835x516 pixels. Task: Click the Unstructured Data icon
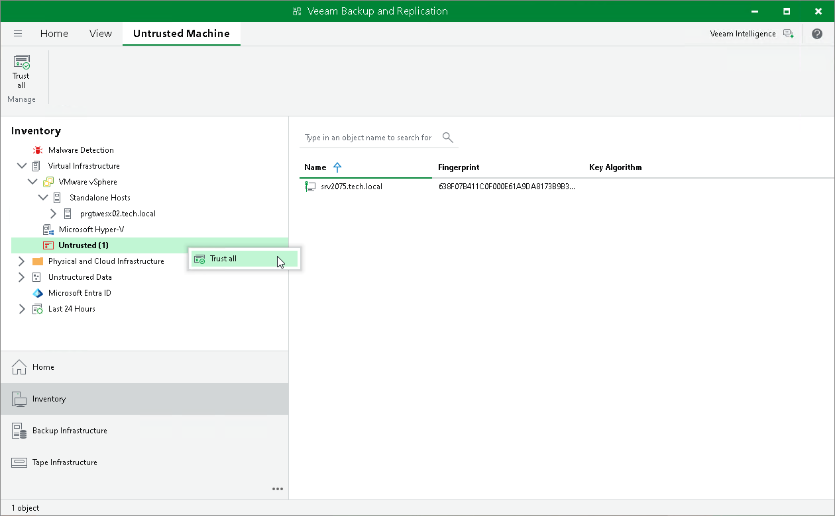click(x=37, y=277)
